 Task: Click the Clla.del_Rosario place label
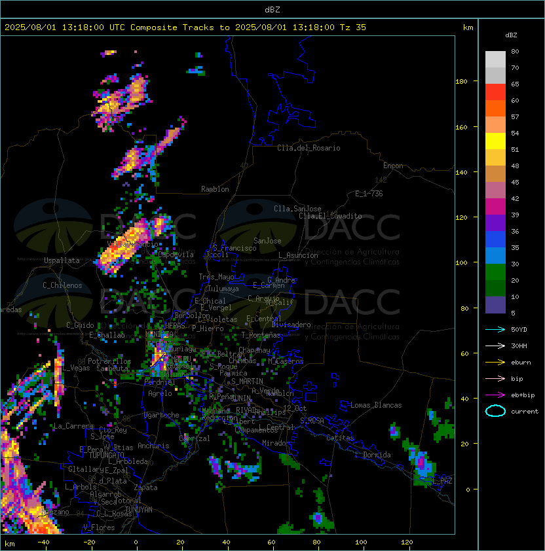click(309, 148)
